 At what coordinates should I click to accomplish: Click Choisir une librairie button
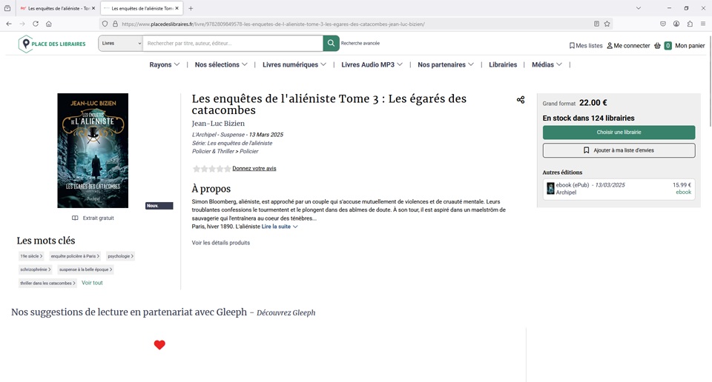619,133
